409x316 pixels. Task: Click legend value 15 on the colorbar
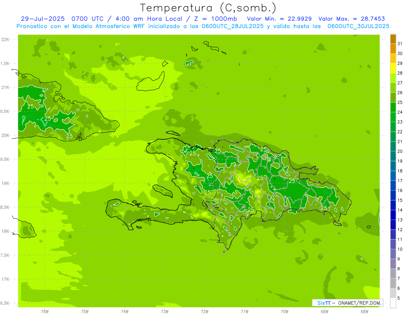[400, 200]
